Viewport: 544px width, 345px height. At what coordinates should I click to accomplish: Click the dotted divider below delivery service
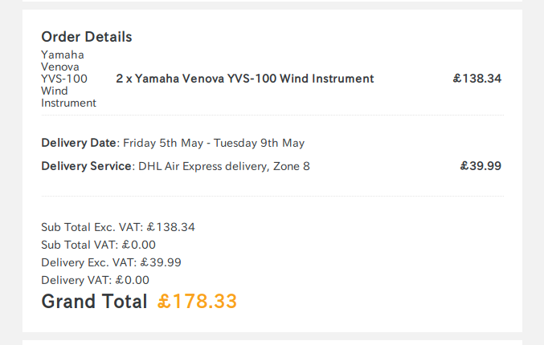[x=272, y=196]
